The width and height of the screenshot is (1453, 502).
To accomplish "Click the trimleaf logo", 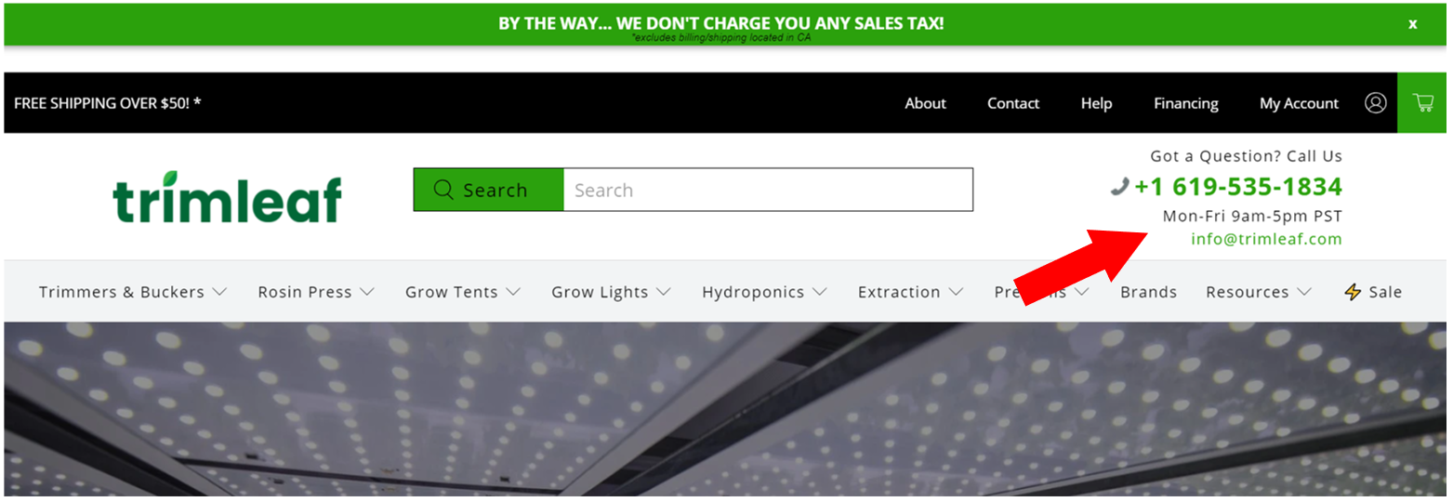I will [x=228, y=197].
